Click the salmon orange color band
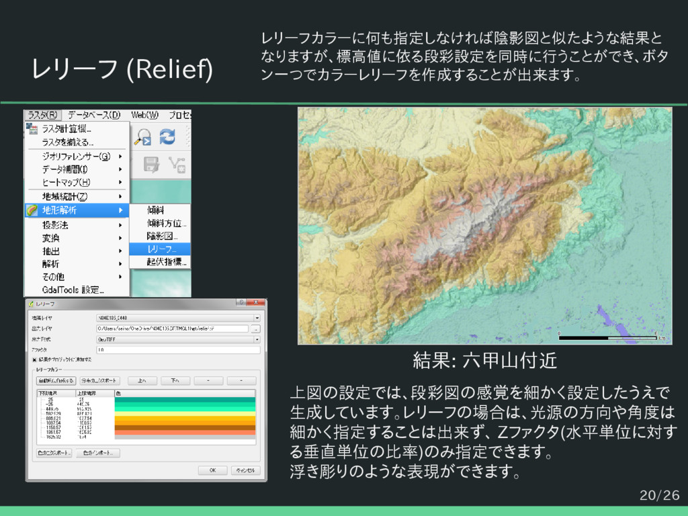Viewport: 688px width, 516px height. pyautogui.click(x=185, y=433)
